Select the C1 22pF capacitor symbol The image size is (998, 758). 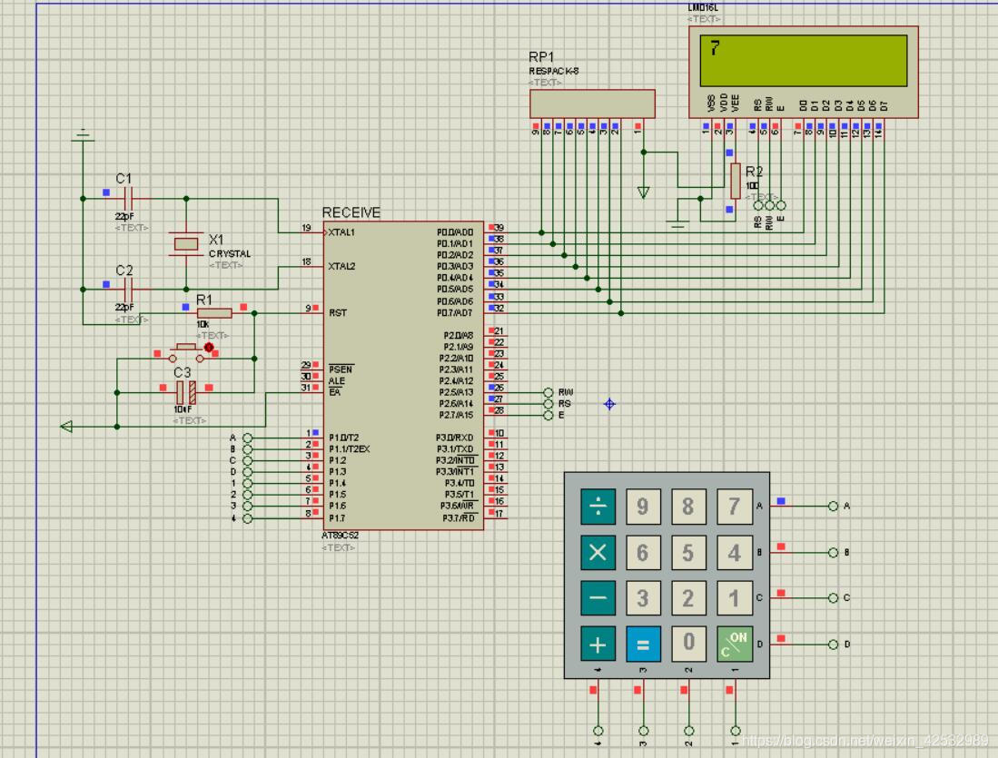[x=127, y=198]
